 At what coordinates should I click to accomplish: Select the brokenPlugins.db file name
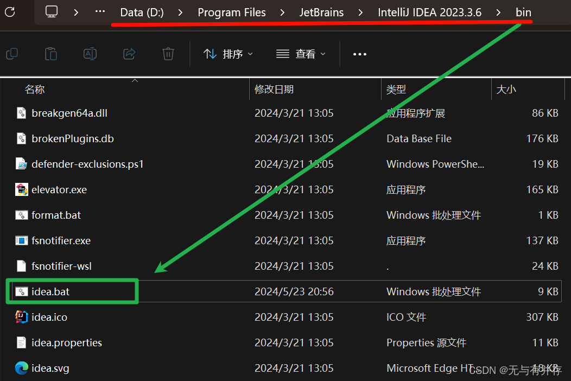pos(73,138)
